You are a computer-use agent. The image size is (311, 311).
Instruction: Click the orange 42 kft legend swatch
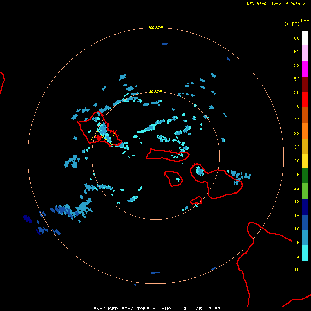click(305, 131)
